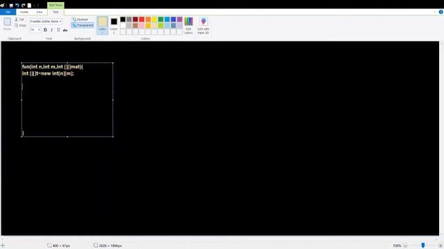Image resolution: width=444 pixels, height=249 pixels.
Task: Zoom in with the plus button
Action: coord(441,246)
